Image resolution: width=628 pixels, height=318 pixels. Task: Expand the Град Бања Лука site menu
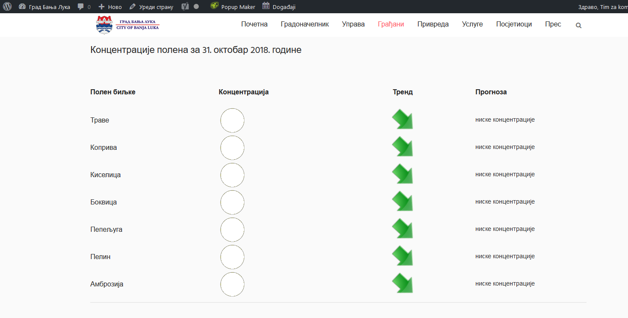[x=44, y=7]
